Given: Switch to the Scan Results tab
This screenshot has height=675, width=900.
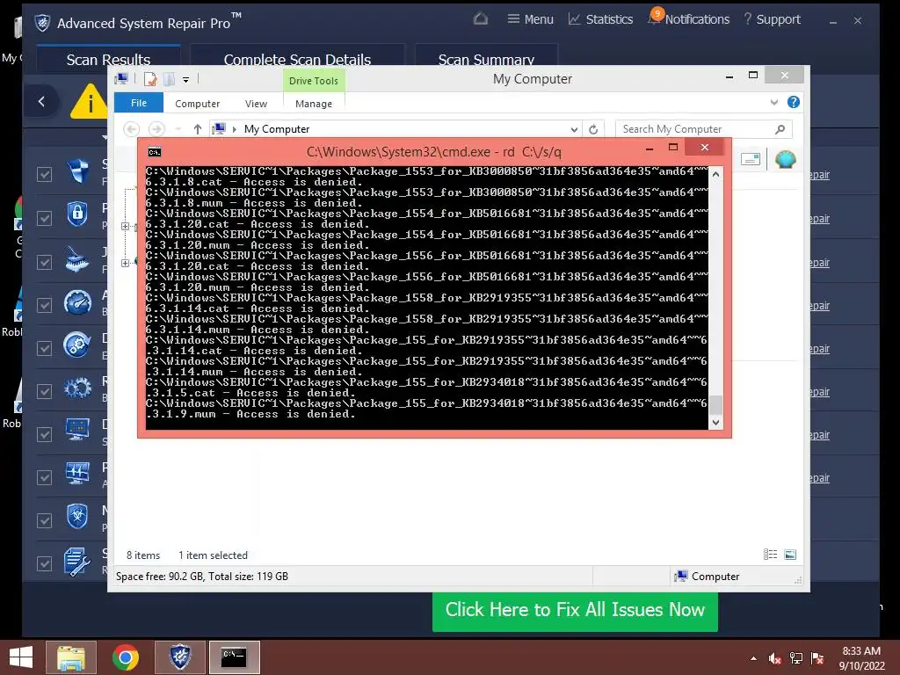Looking at the screenshot, I should tap(108, 59).
